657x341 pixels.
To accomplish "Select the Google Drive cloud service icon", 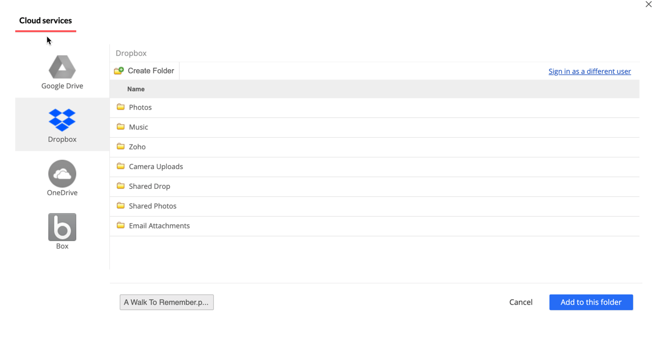I will tap(62, 67).
